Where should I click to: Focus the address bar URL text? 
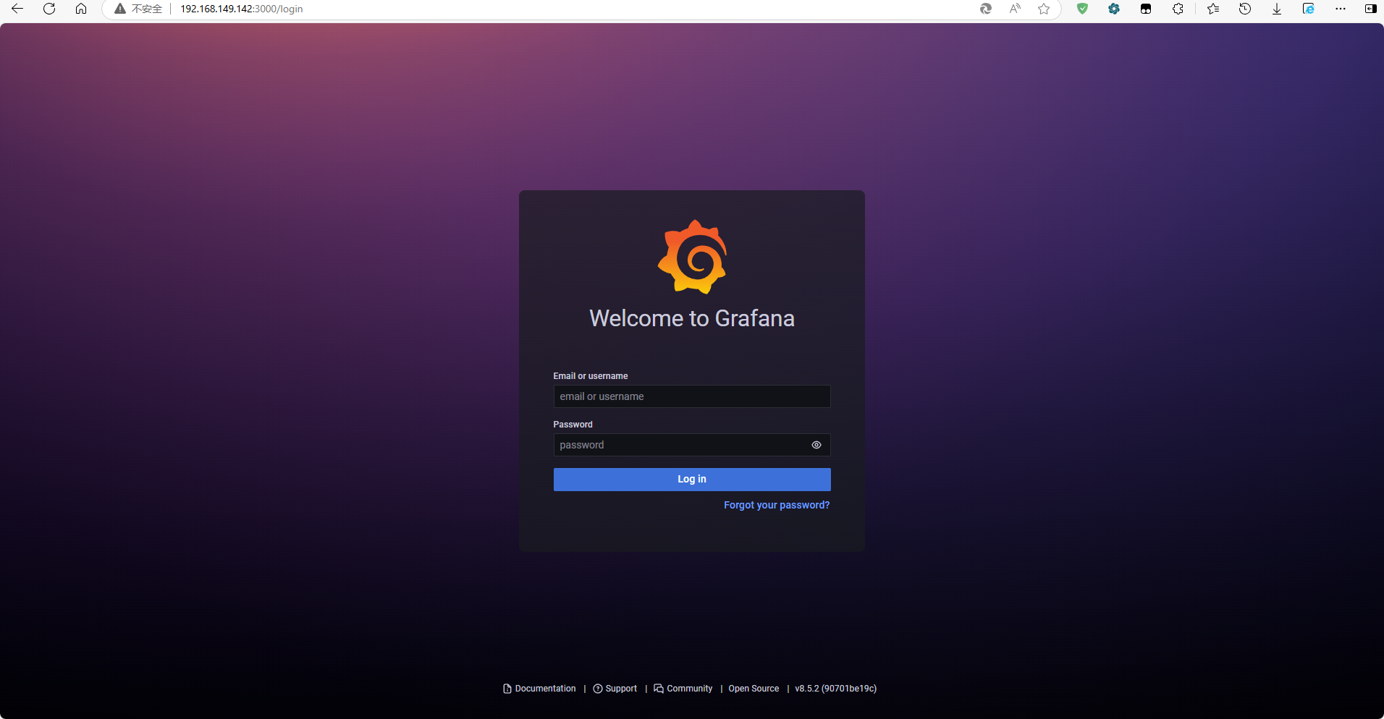pos(242,9)
